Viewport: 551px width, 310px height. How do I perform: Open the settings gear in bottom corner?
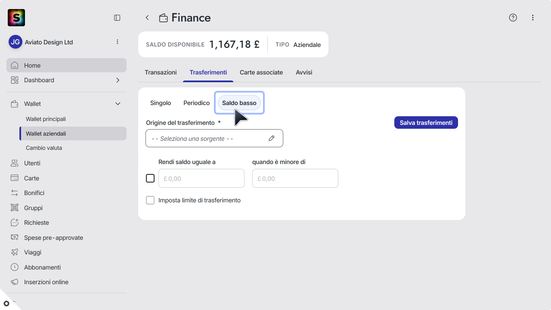(6, 304)
